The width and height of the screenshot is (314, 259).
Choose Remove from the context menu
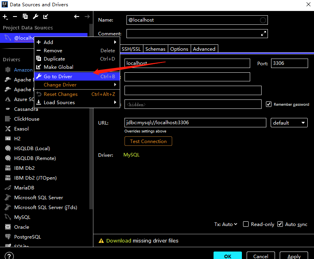[77, 51]
